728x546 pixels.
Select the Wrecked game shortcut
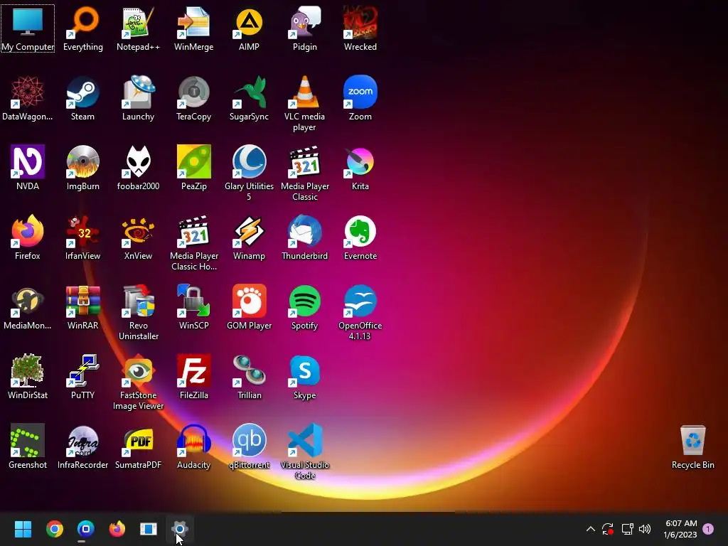360,22
